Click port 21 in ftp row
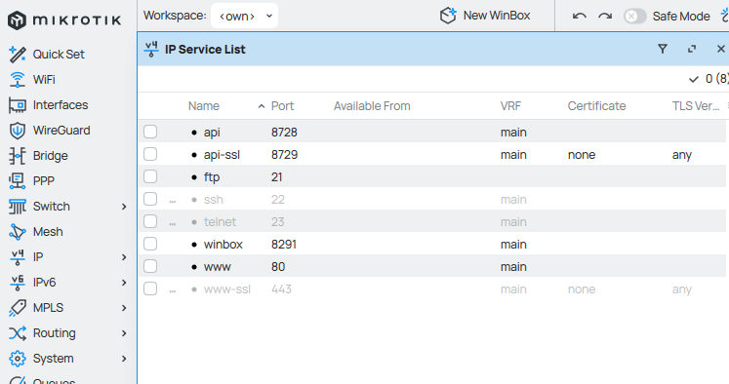729x384 pixels. point(276,177)
